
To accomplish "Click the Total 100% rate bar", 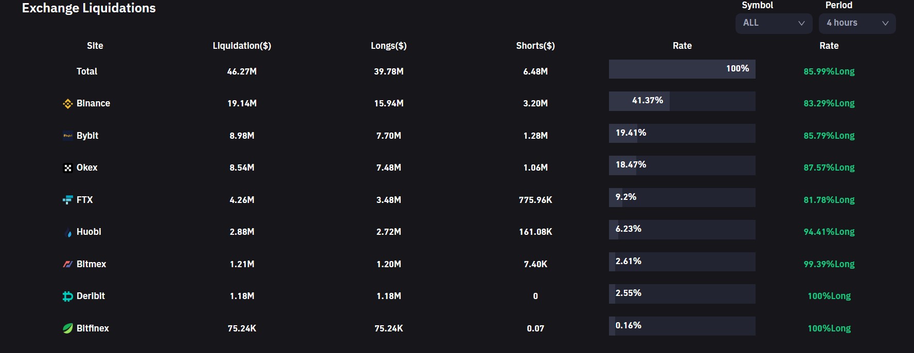I will pyautogui.click(x=682, y=69).
